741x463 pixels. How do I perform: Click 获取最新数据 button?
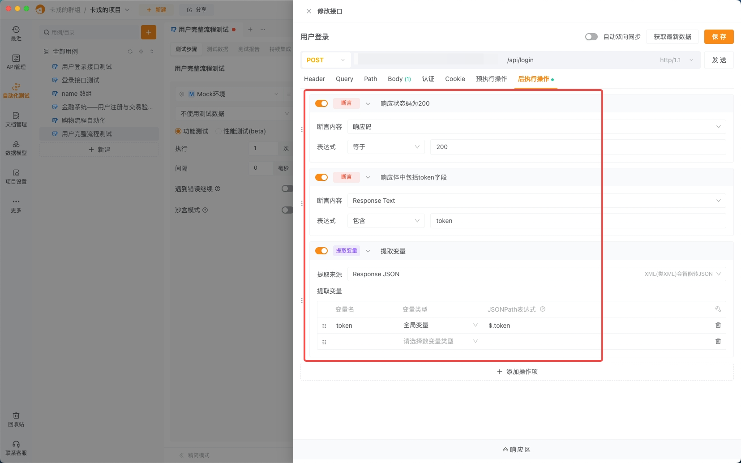point(672,37)
